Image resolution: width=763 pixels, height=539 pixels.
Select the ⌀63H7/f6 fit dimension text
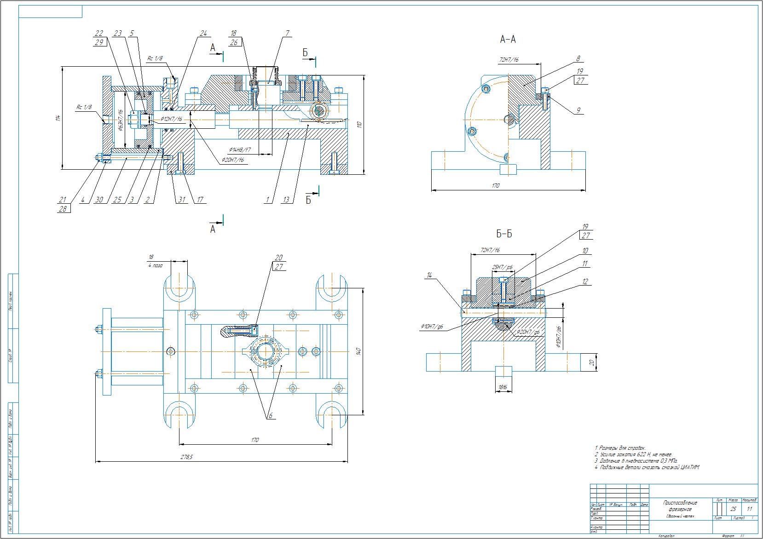click(x=120, y=120)
